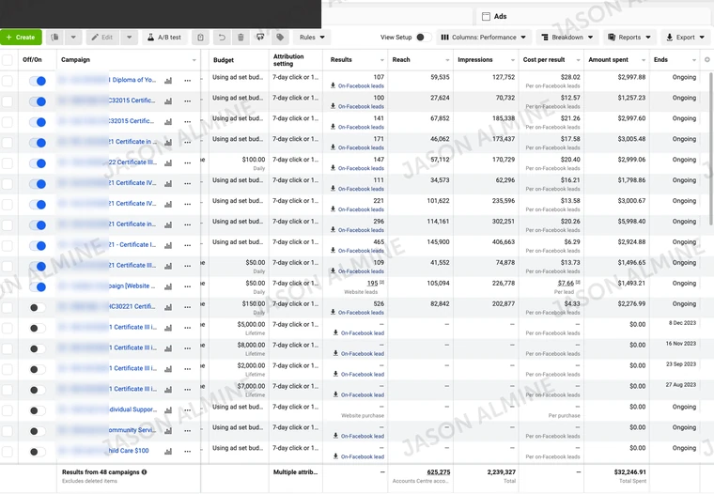Turn on the HC30221 Certifi... campaign
The image size is (714, 494).
click(38, 307)
